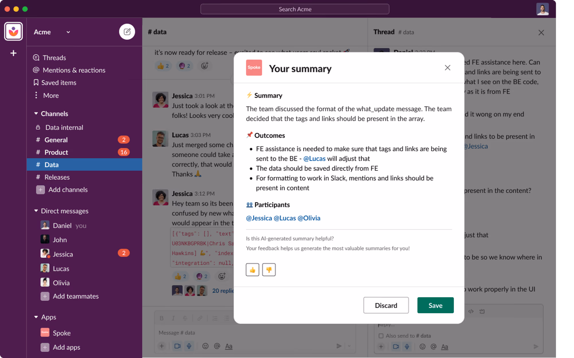Viewport: 574px width, 358px height.
Task: Check Also send to # data
Action: click(381, 336)
